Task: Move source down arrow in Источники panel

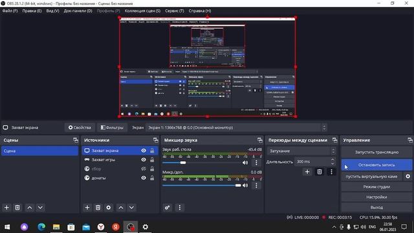Action: 131,208
